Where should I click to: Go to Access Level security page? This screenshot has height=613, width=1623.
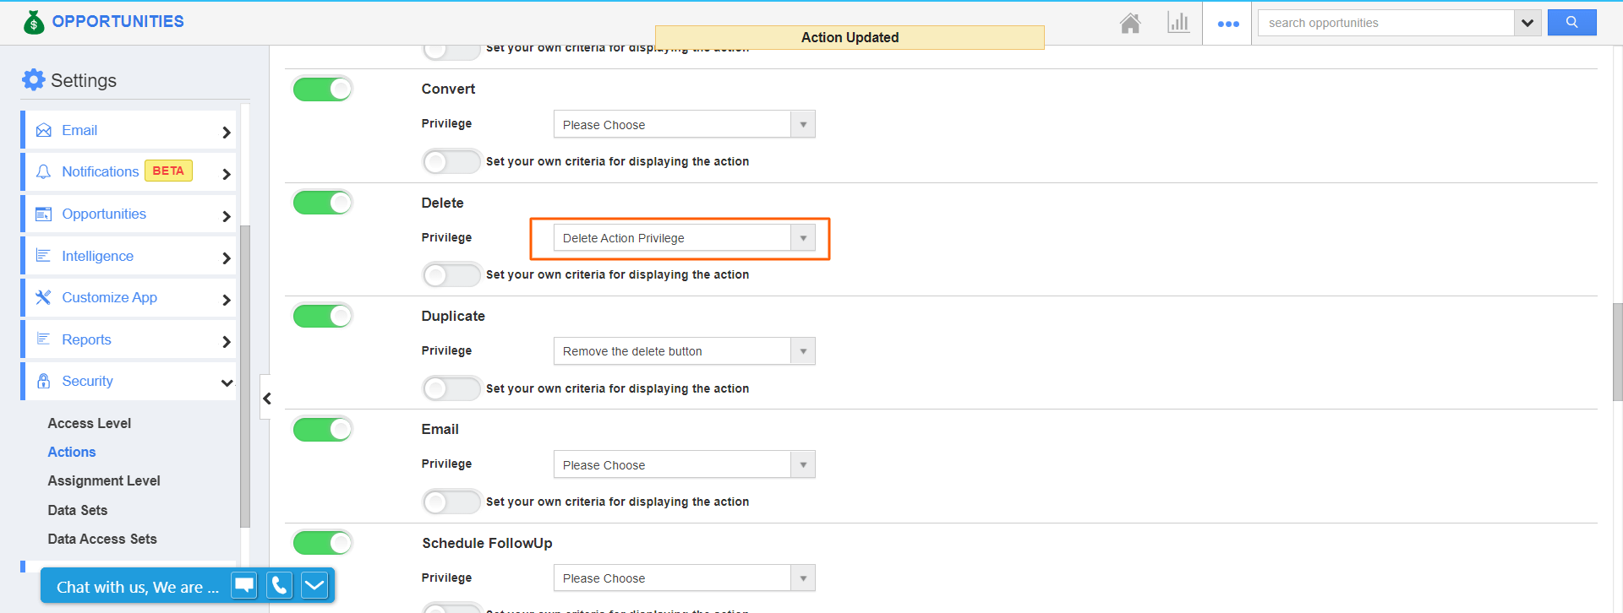(x=89, y=423)
